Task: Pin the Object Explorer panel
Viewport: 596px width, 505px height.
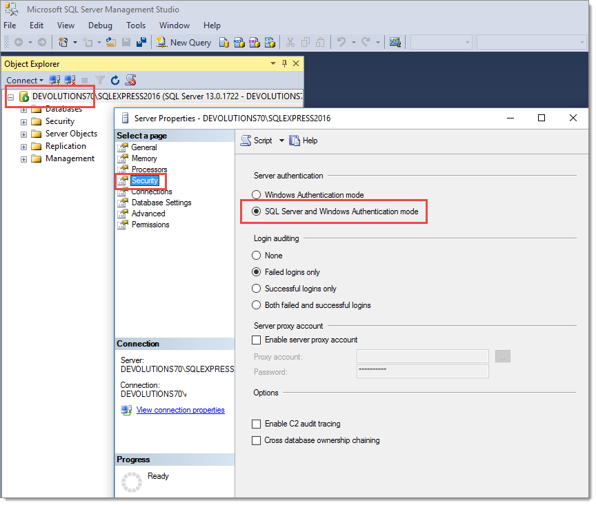Action: pos(284,63)
